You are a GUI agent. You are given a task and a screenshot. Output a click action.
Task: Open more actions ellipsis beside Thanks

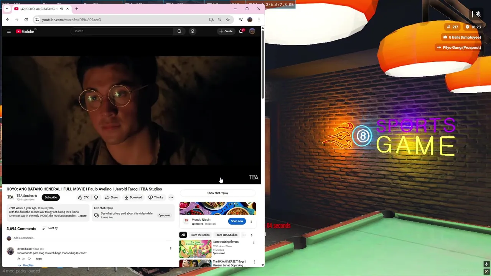[x=171, y=197]
